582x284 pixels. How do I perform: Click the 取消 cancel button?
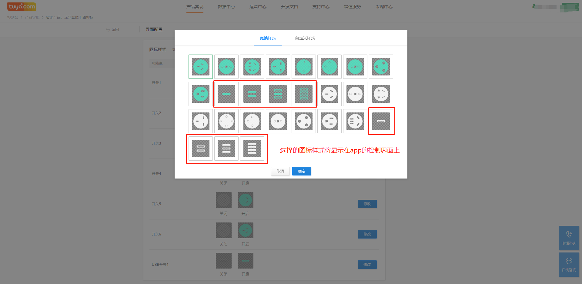pyautogui.click(x=280, y=171)
